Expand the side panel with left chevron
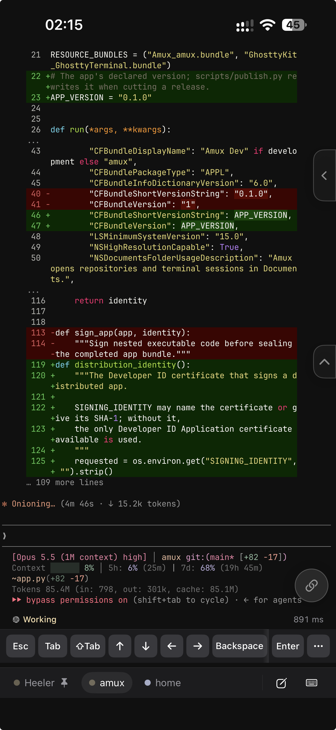336x730 pixels. click(325, 175)
